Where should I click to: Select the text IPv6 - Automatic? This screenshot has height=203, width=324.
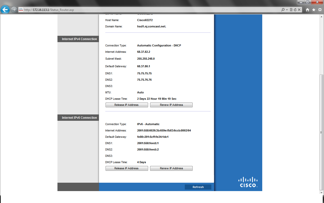(x=148, y=124)
